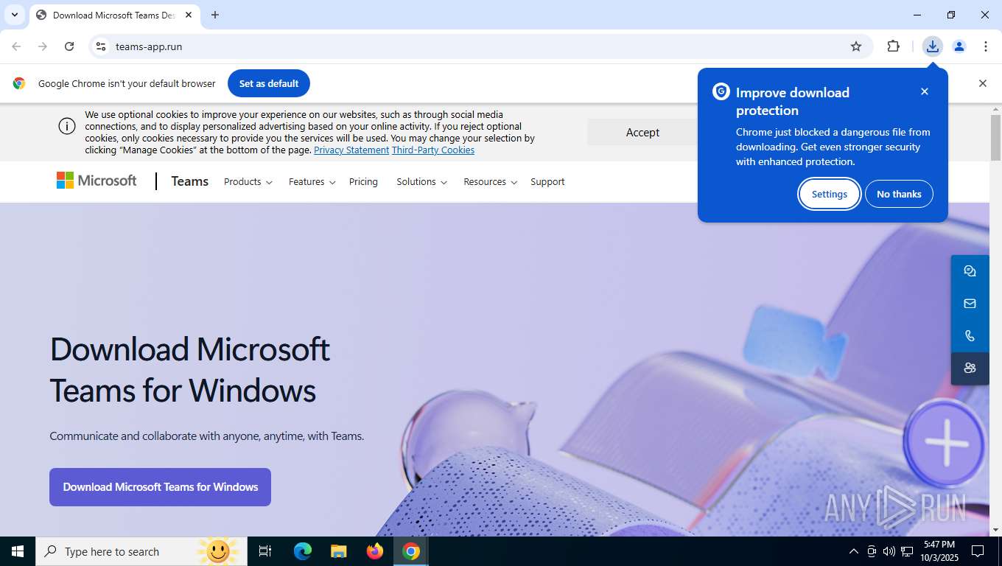Click the people icon in side panel
This screenshot has width=1002, height=566.
(x=970, y=368)
